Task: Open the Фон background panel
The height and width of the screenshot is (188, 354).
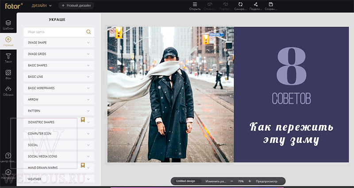Action: pyautogui.click(x=8, y=74)
